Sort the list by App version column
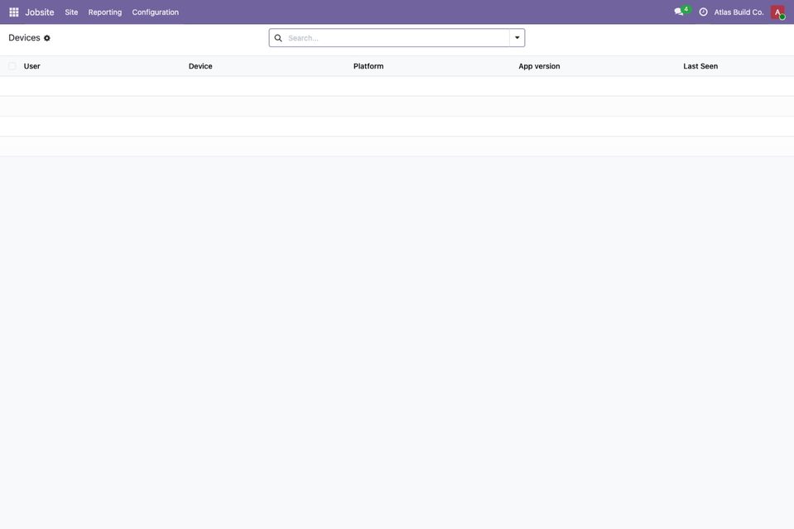Screen dimensions: 794x529 [539, 66]
